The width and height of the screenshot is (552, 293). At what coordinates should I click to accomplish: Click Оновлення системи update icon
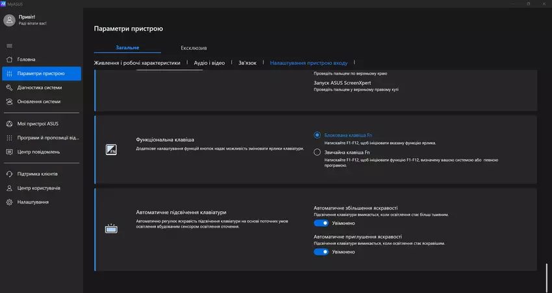(x=9, y=102)
